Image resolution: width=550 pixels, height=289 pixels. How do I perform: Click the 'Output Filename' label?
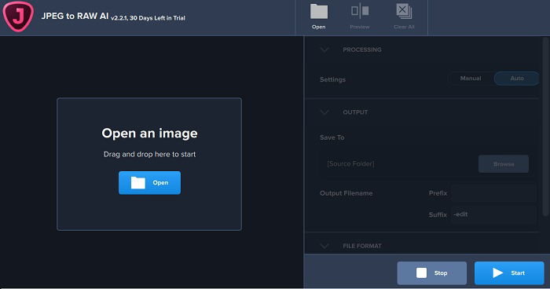pos(346,193)
